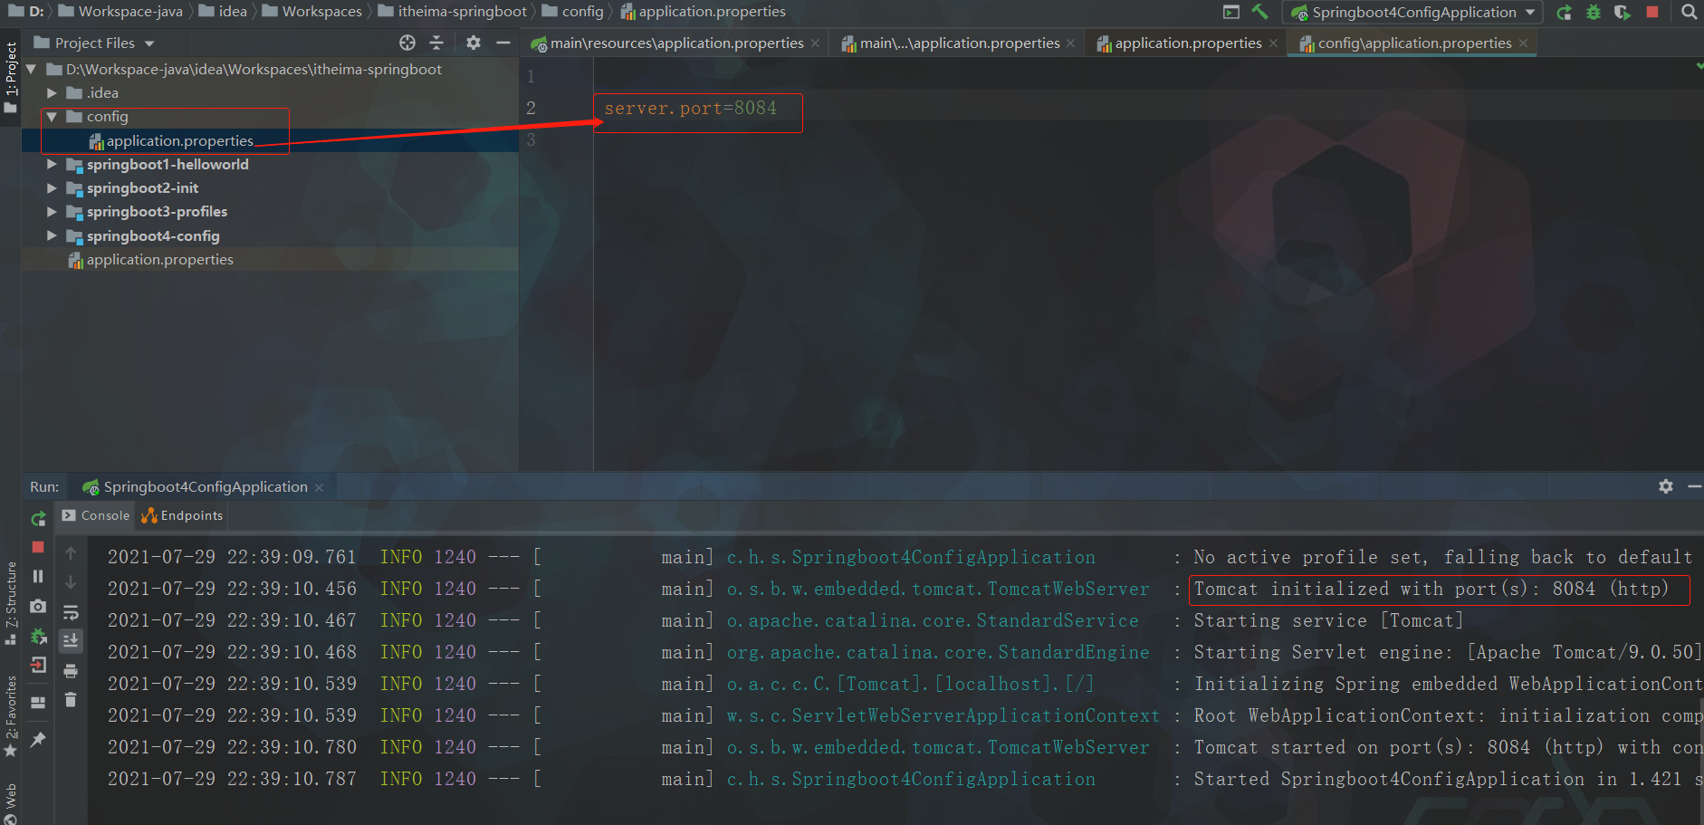Expand the springboot1-helloworld module
Image resolution: width=1704 pixels, height=825 pixels.
52,164
